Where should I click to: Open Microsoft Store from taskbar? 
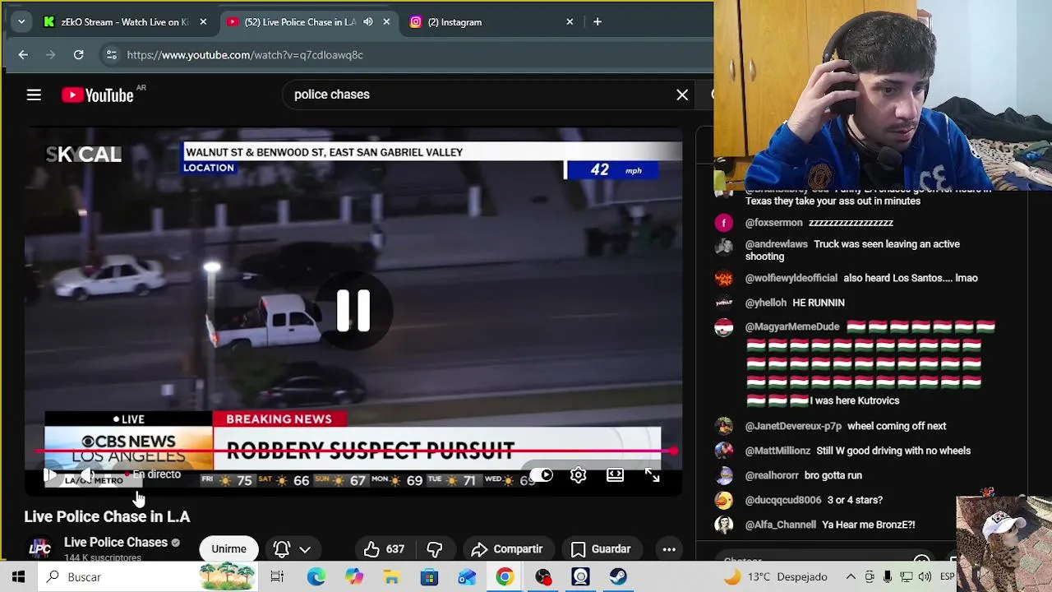tap(429, 577)
